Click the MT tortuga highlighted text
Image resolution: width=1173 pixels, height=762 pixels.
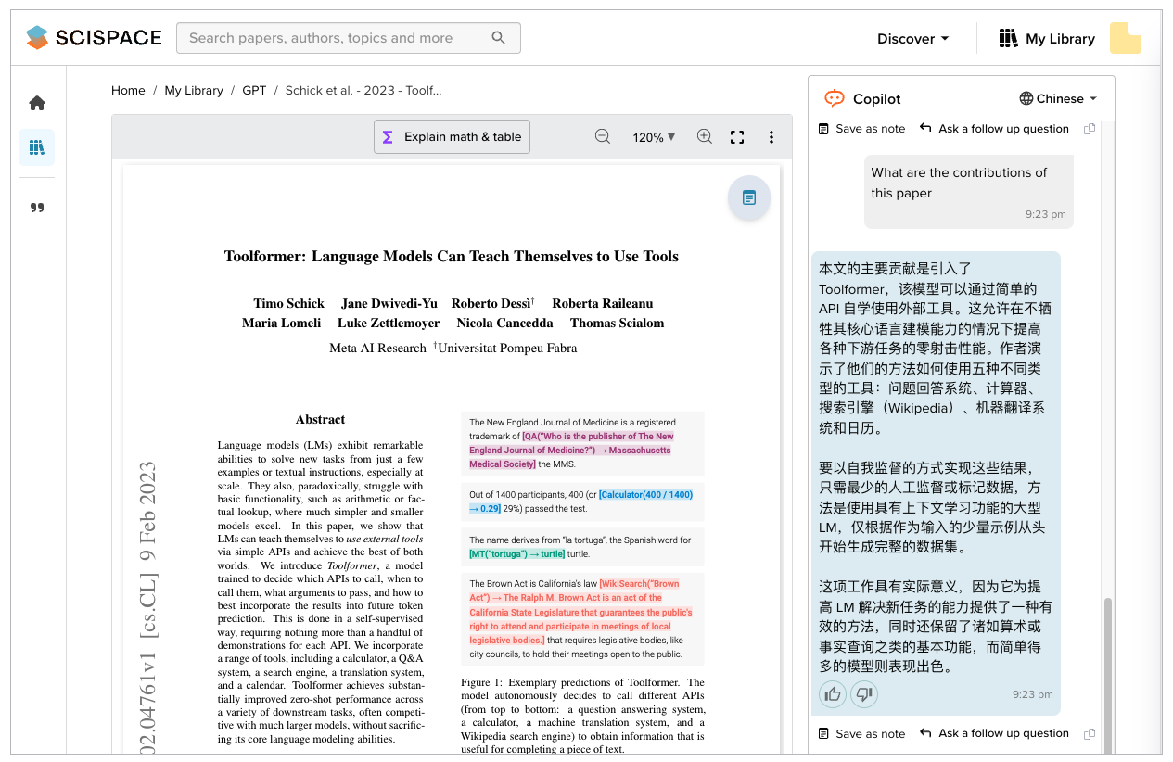click(x=517, y=554)
